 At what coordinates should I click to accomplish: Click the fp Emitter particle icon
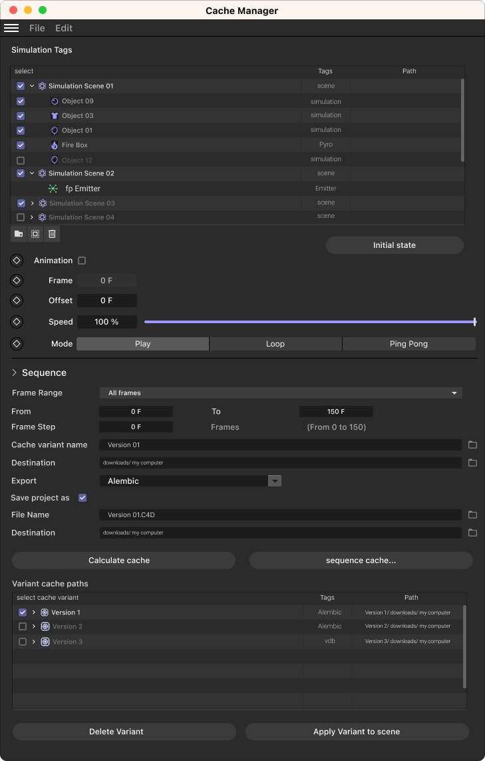tap(53, 189)
